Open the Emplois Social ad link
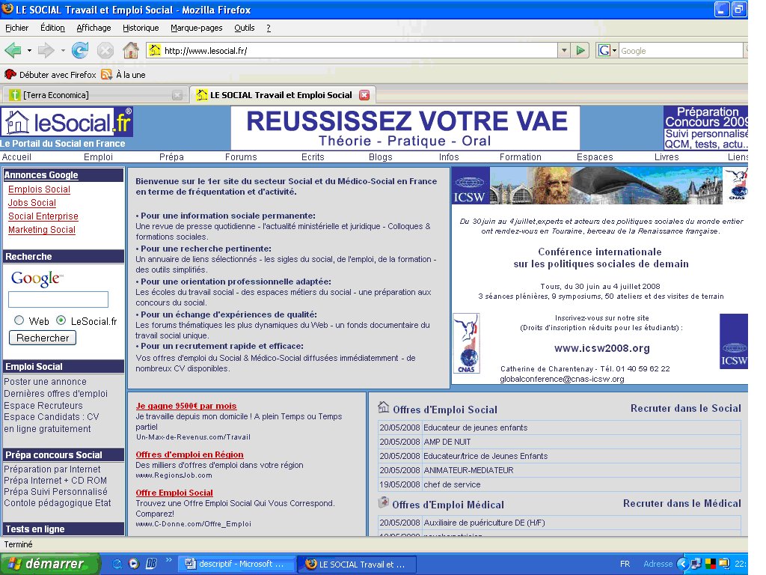 (x=39, y=189)
